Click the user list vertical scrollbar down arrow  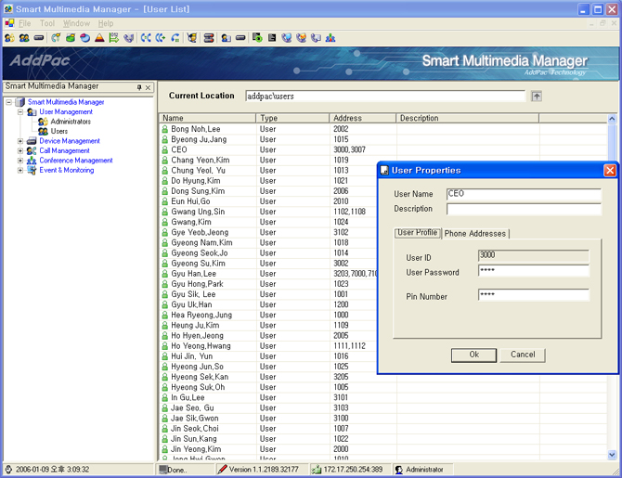pos(613,455)
